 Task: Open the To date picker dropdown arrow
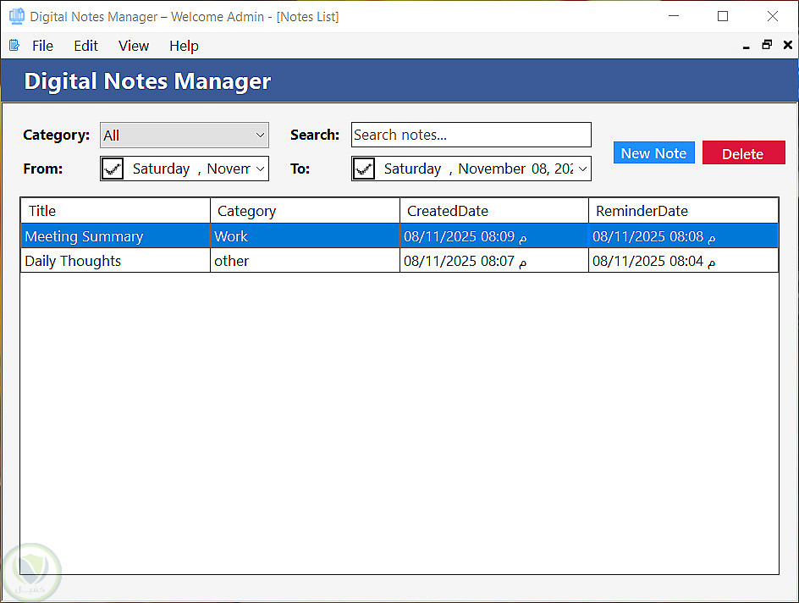coord(583,169)
